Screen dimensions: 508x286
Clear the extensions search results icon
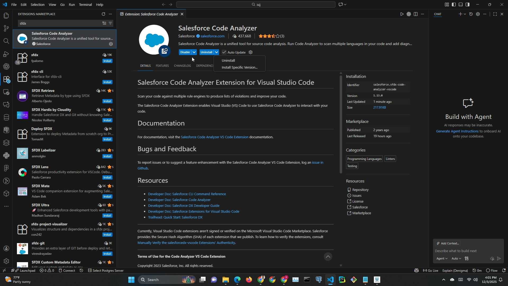tap(104, 23)
